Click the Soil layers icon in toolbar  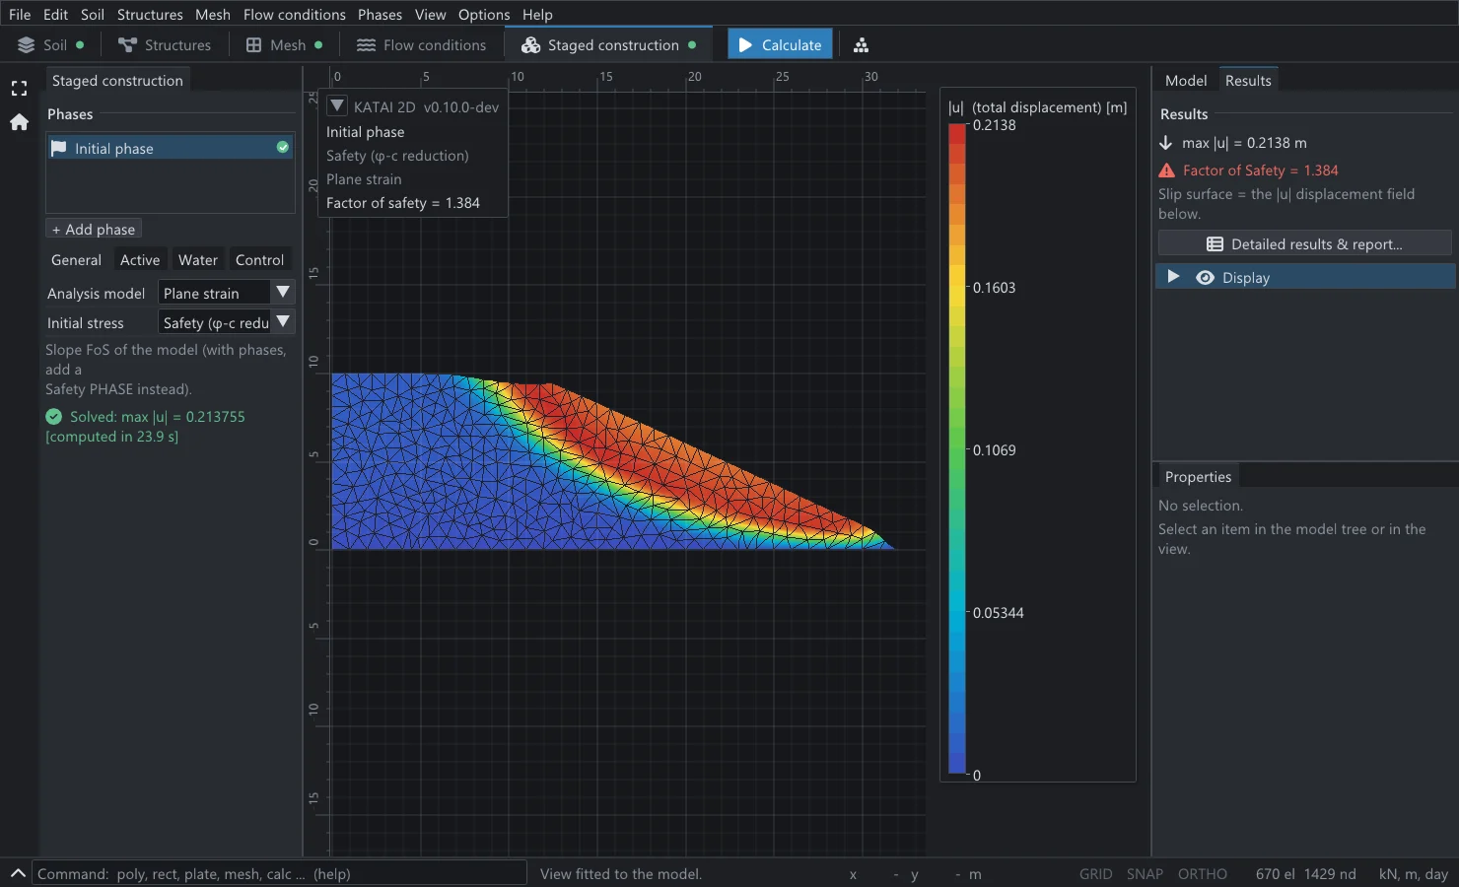[27, 45]
